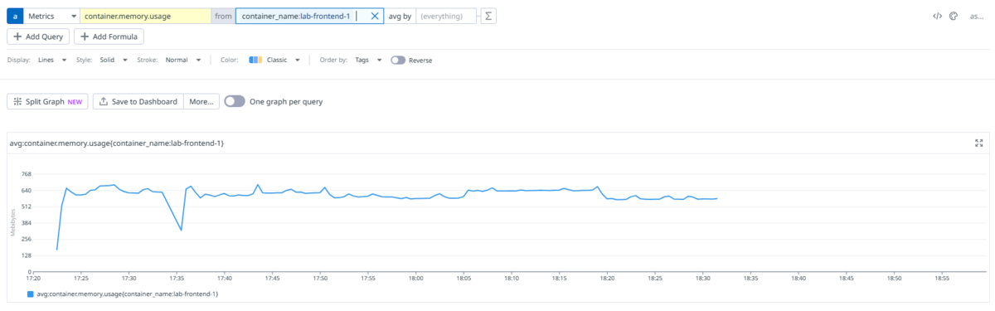Open the query code editor icon
Screen dimensions: 995x311
click(x=937, y=16)
